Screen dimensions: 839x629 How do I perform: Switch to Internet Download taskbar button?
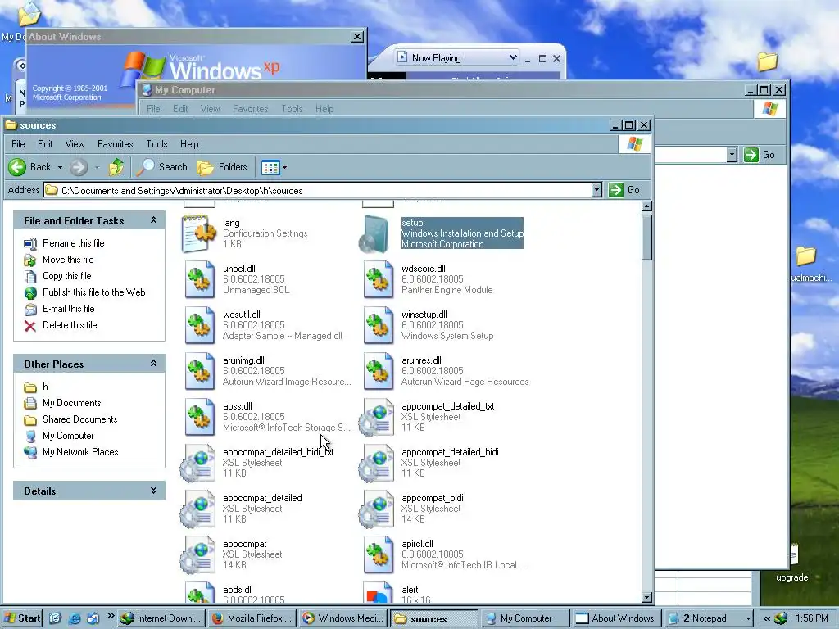click(x=161, y=618)
